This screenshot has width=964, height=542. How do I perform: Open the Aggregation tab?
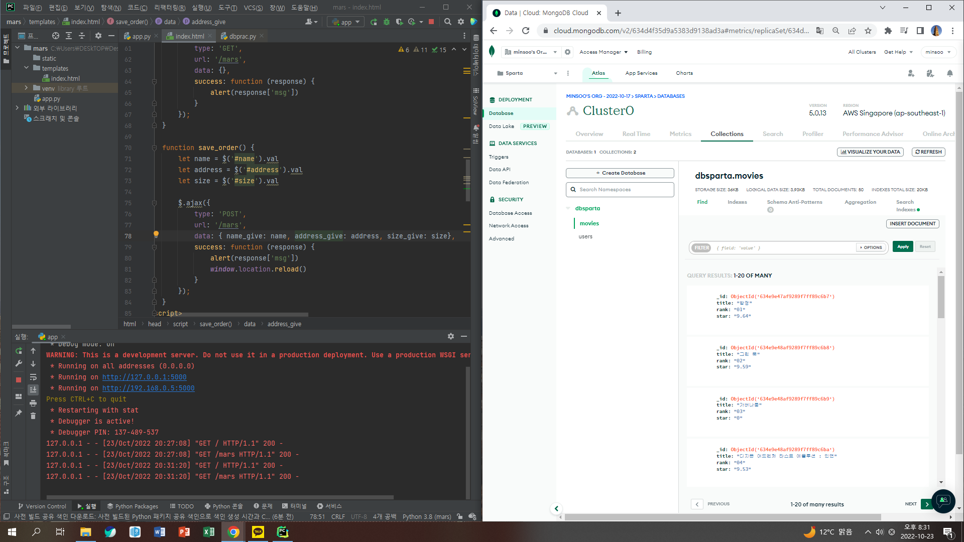point(860,202)
